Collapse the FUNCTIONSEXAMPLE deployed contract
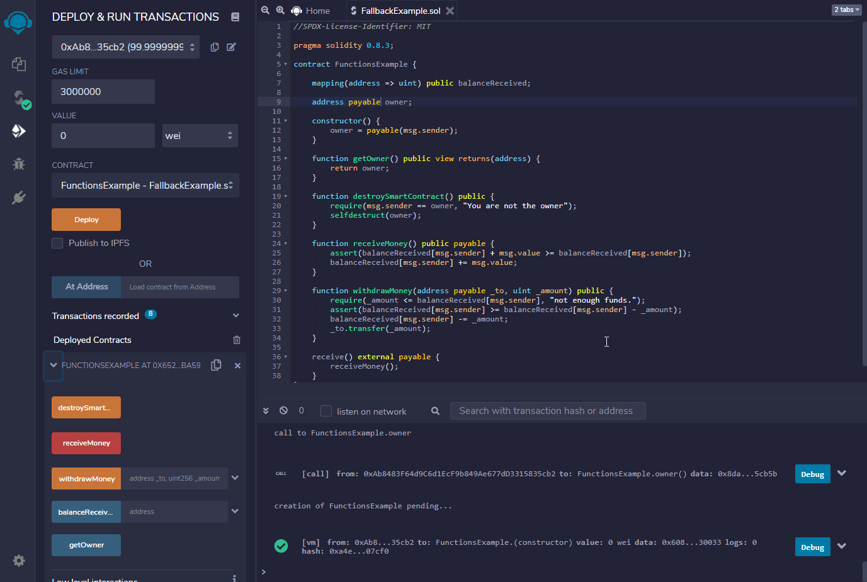This screenshot has width=867, height=582. pyautogui.click(x=54, y=365)
